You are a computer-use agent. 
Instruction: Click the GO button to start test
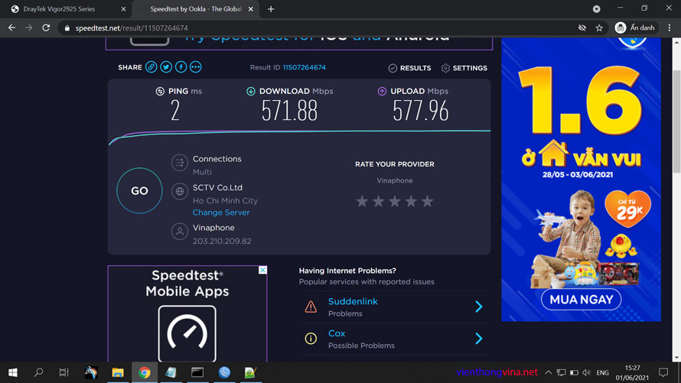139,190
